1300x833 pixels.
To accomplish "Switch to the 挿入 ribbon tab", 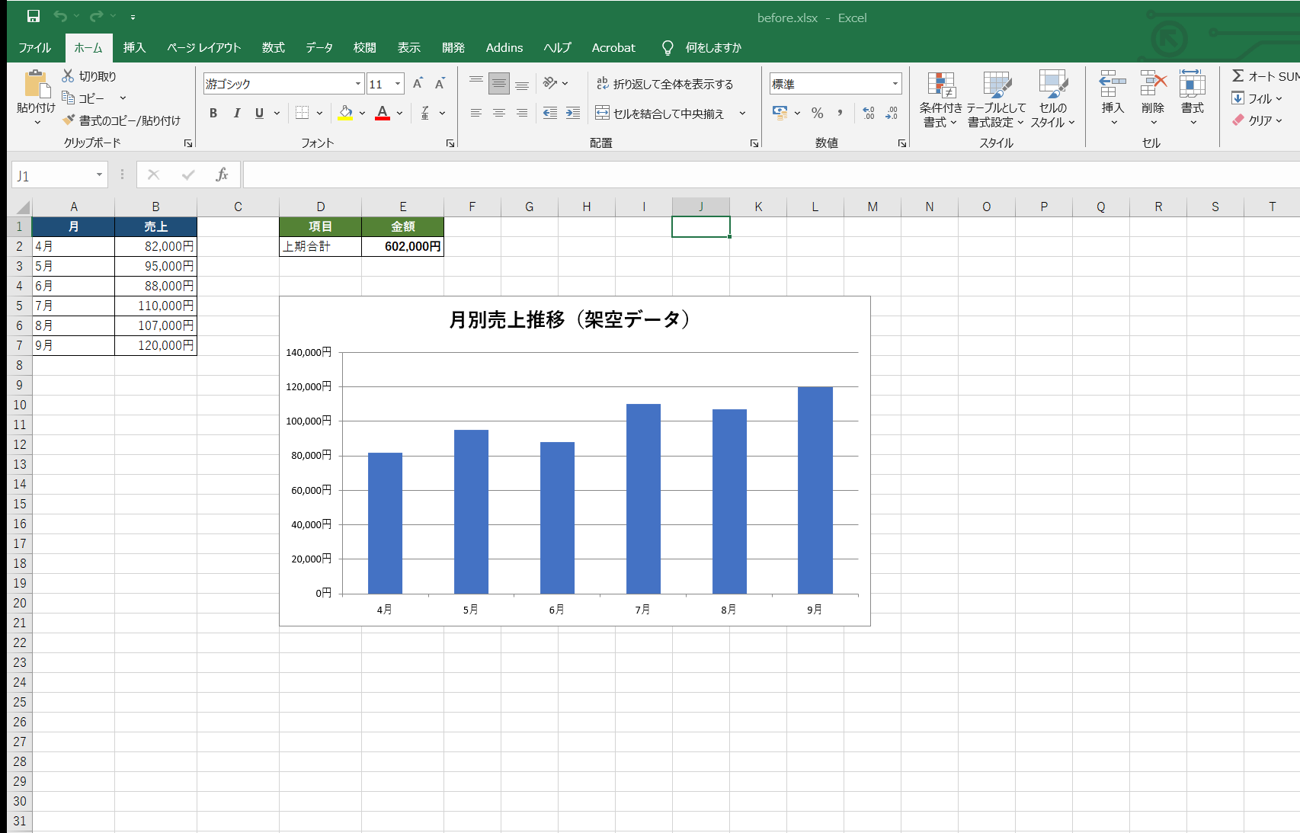I will (x=134, y=47).
